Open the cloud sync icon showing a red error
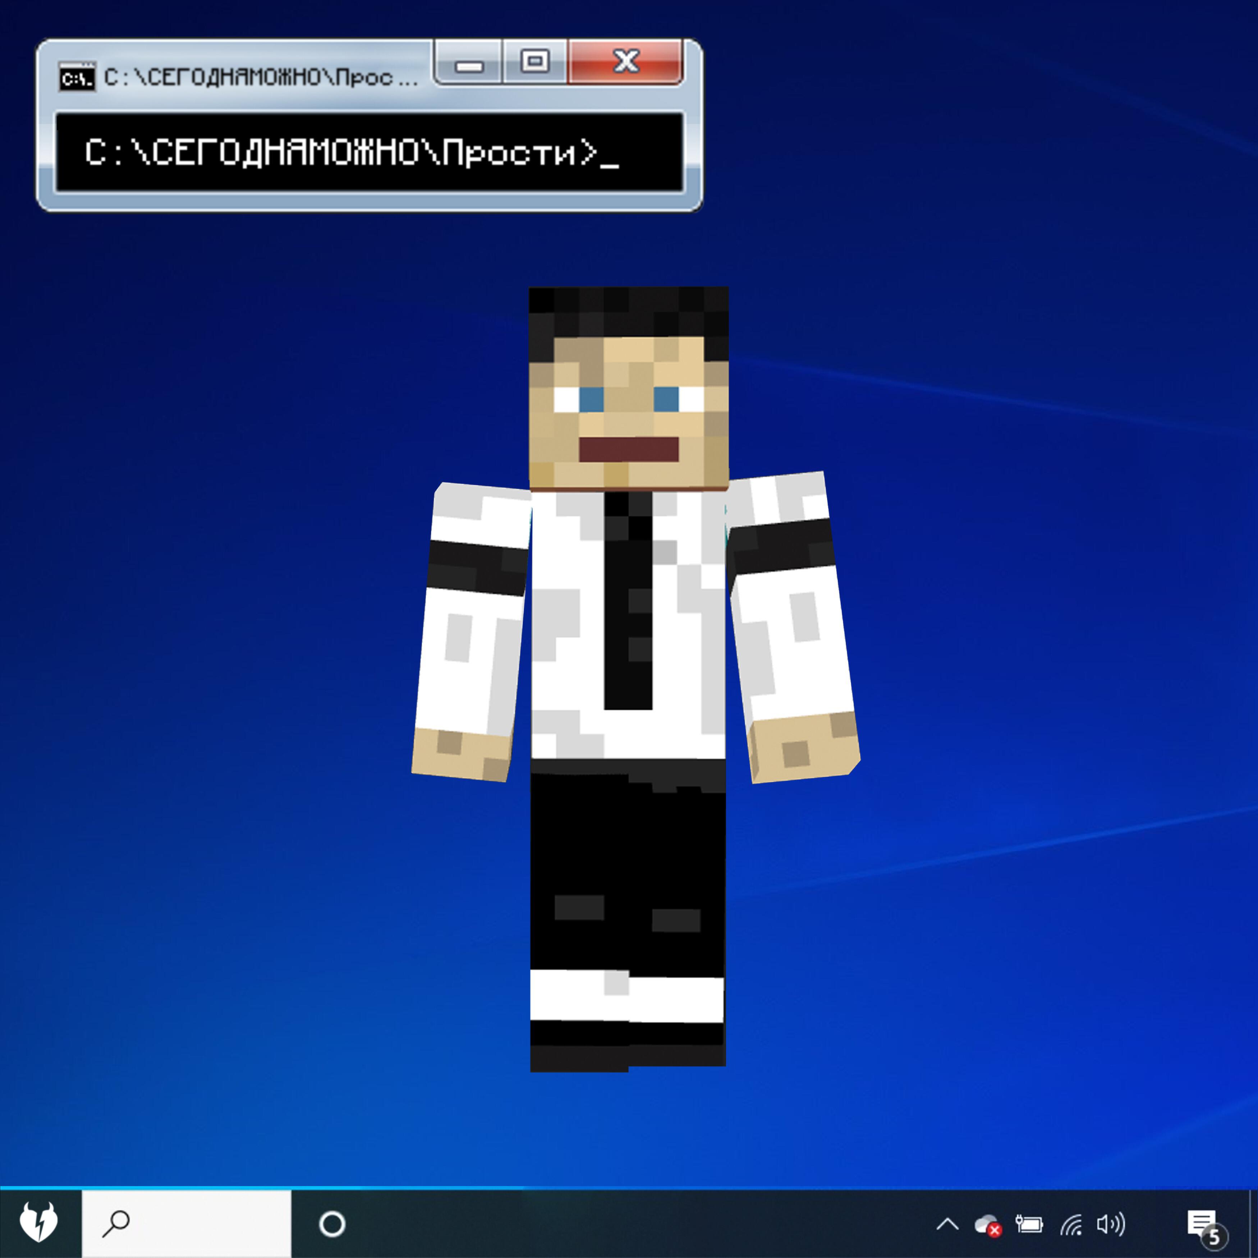Image resolution: width=1258 pixels, height=1258 pixels. point(987,1225)
